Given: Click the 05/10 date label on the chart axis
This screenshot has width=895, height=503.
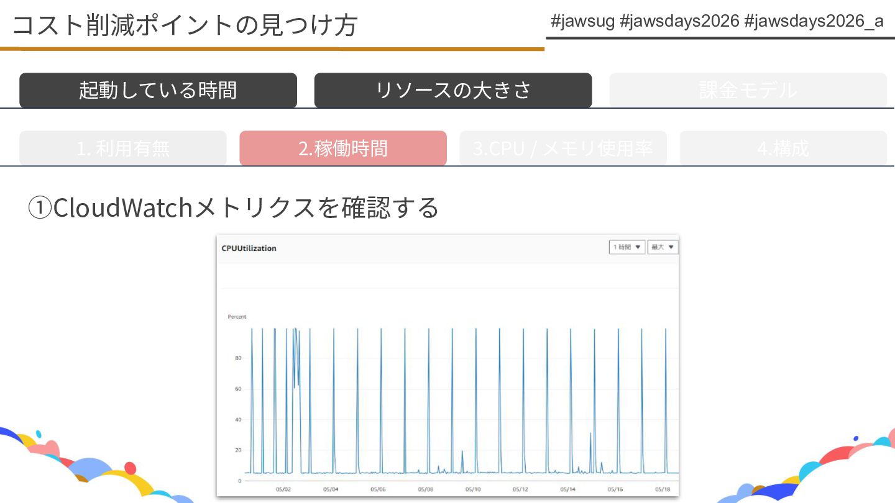Looking at the screenshot, I should pos(473,489).
